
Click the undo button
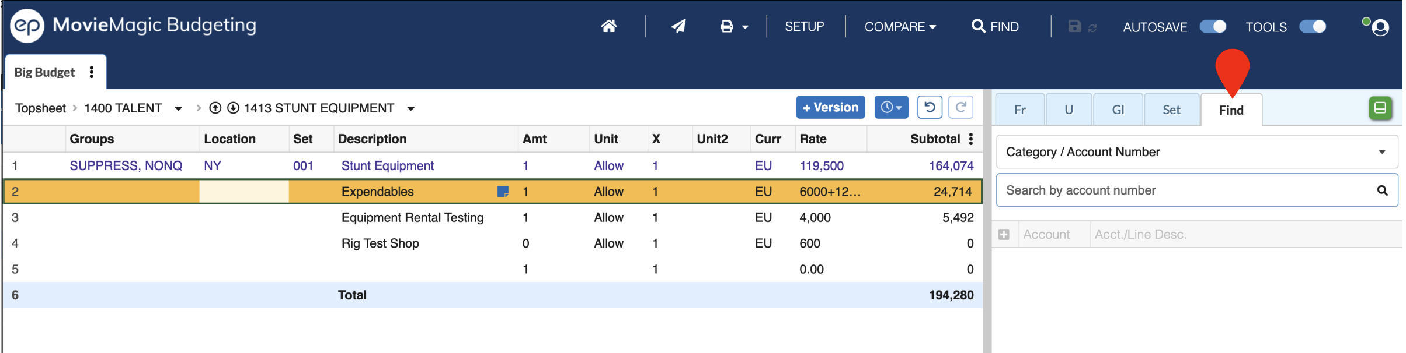(x=930, y=107)
